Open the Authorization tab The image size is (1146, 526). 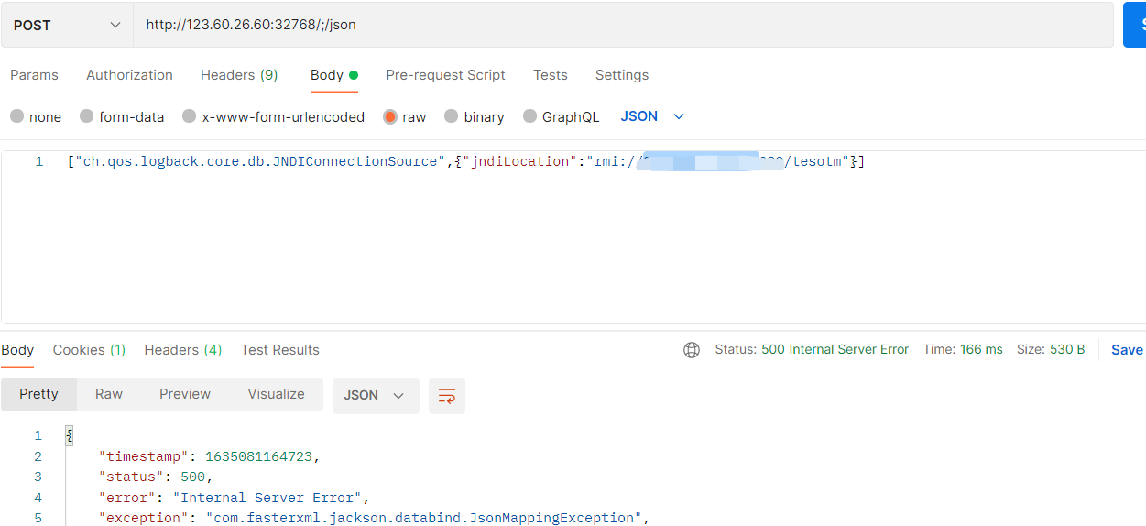(129, 75)
